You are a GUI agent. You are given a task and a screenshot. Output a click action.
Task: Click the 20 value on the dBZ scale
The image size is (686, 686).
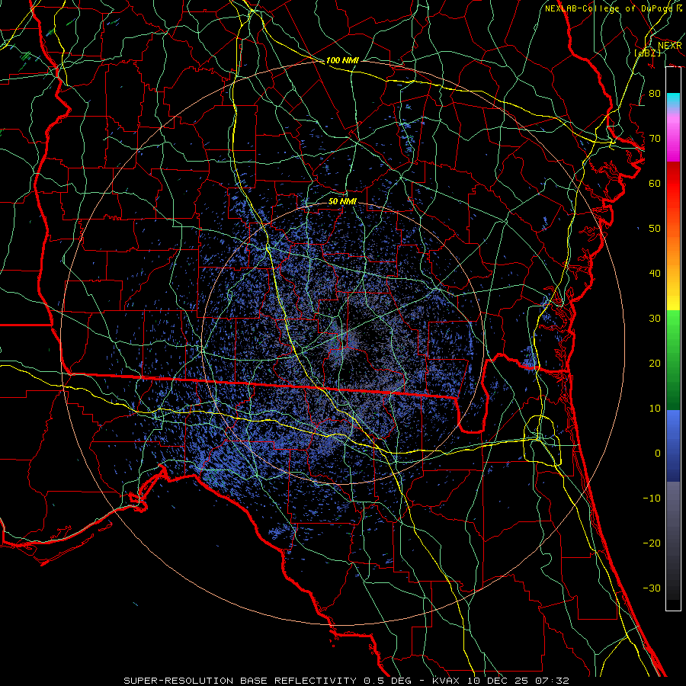point(655,363)
